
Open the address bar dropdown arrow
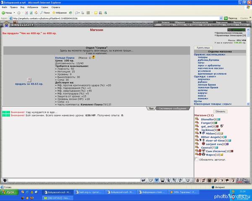click(x=221, y=18)
